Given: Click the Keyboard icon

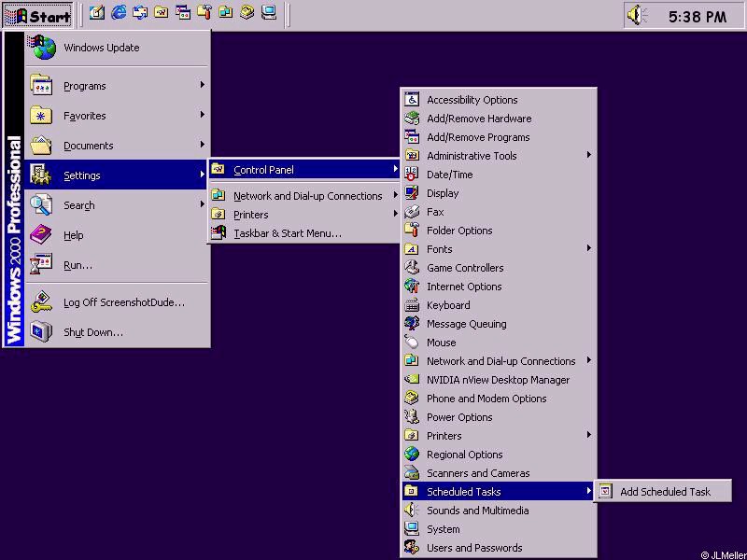Looking at the screenshot, I should click(412, 305).
